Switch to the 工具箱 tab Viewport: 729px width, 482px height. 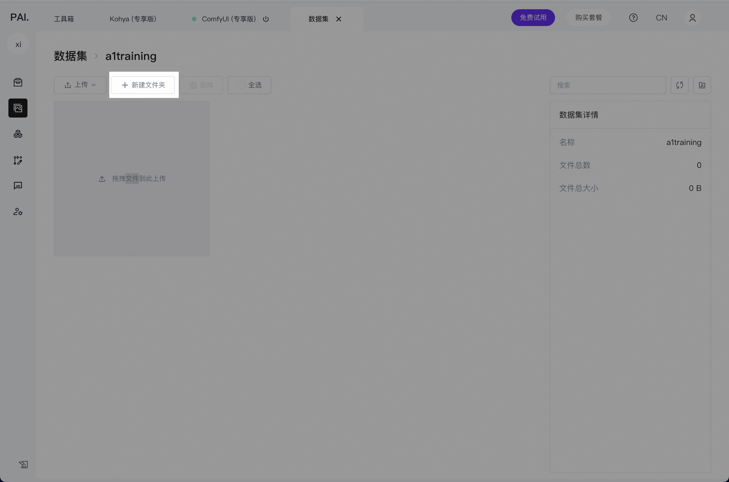pyautogui.click(x=64, y=19)
